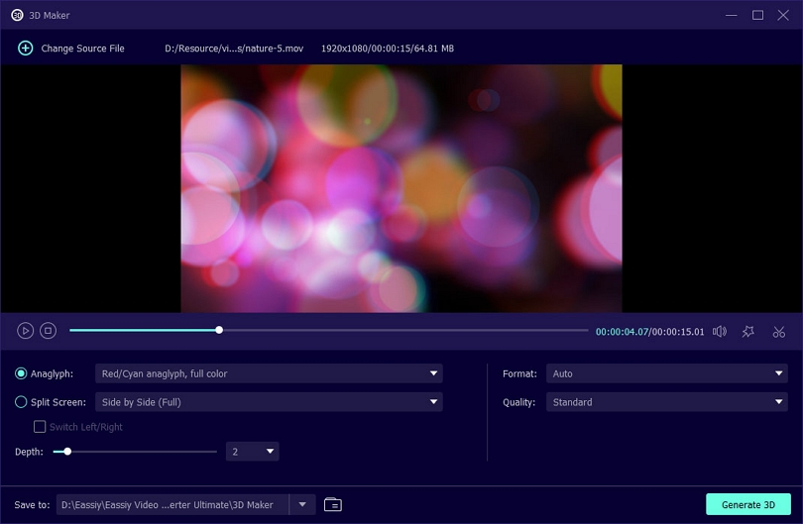Stop the video playback
The height and width of the screenshot is (524, 803).
pyautogui.click(x=49, y=331)
